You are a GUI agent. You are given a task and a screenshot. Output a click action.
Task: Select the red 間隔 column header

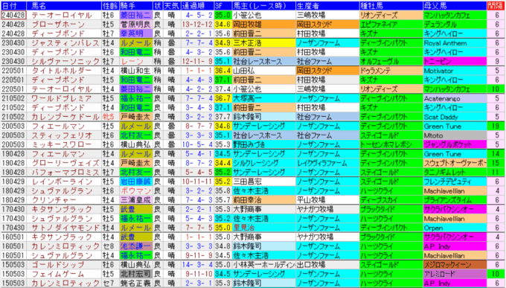[496, 5]
